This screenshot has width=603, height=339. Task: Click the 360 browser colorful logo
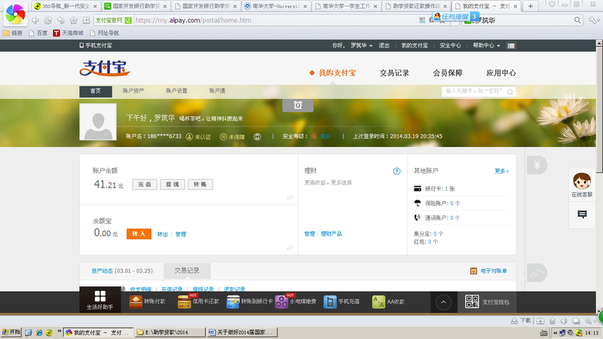click(x=15, y=14)
